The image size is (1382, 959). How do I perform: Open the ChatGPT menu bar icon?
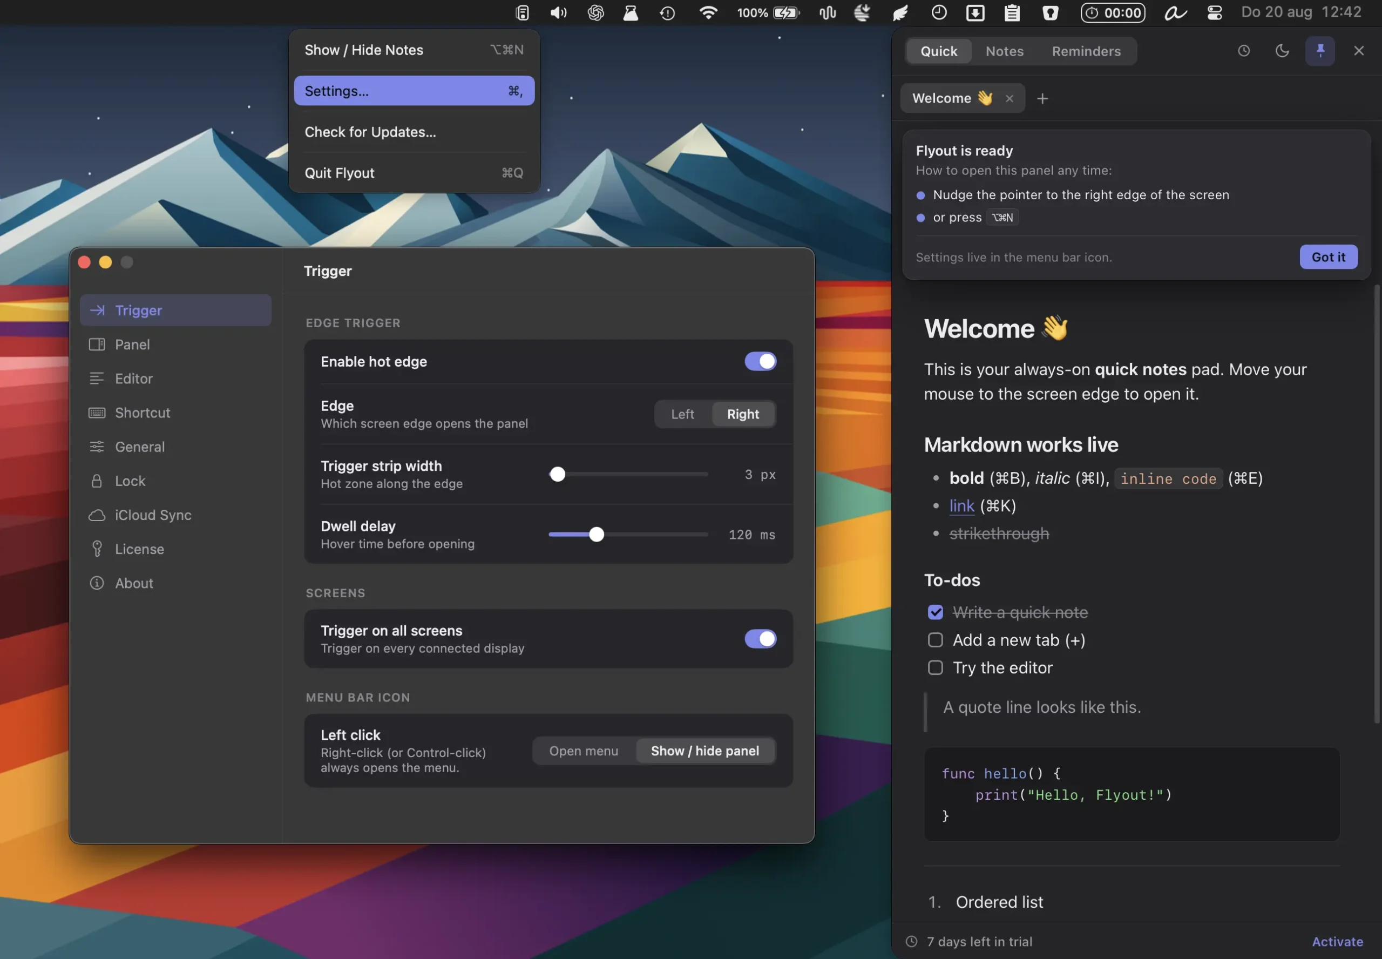click(x=596, y=12)
